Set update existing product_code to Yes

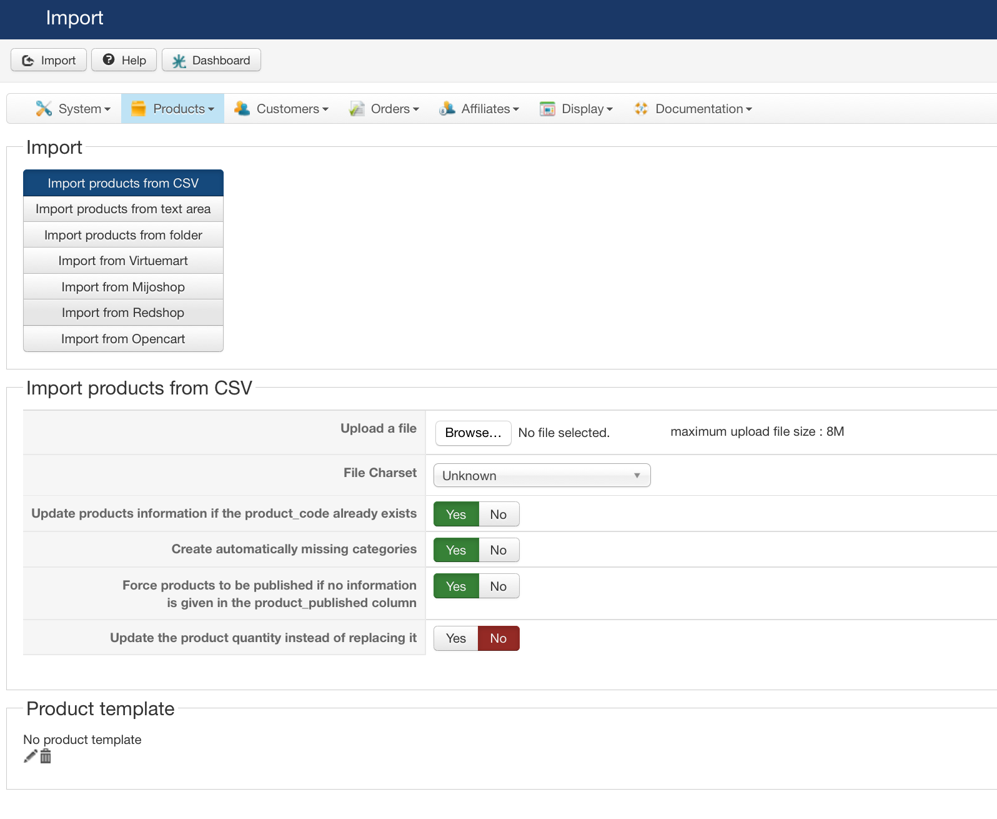[456, 515]
